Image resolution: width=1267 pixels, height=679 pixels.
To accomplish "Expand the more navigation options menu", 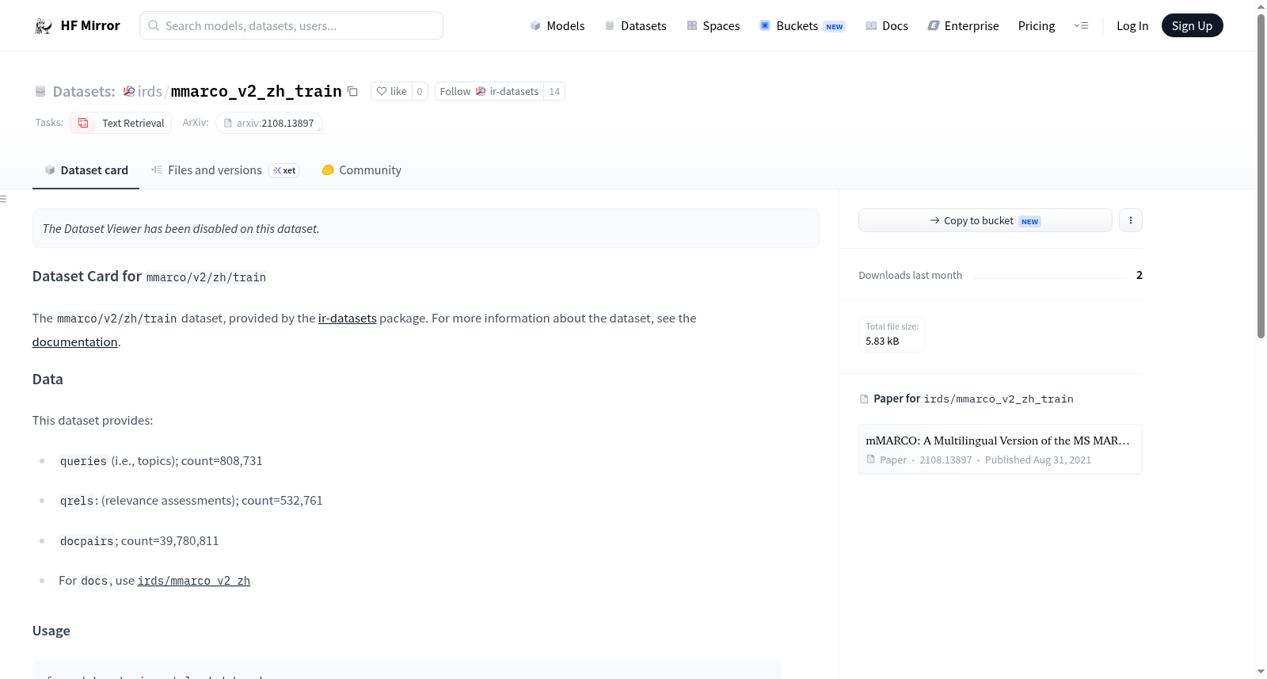I will click(x=1081, y=25).
